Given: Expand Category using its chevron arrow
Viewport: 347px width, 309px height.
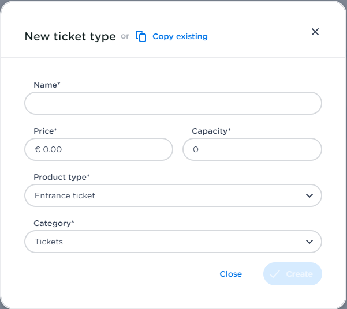Looking at the screenshot, I should [309, 242].
